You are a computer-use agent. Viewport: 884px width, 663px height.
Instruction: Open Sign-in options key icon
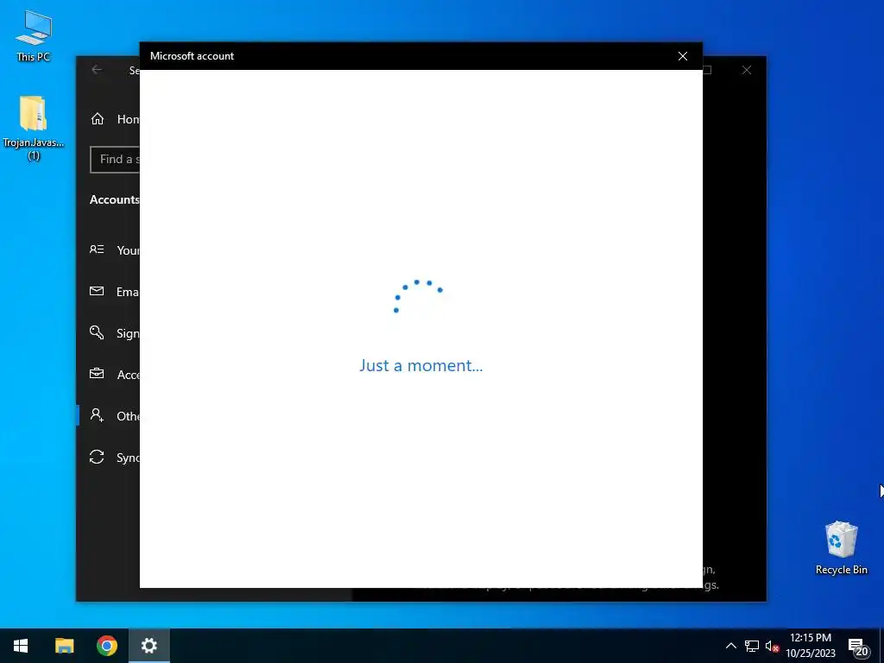click(x=97, y=332)
